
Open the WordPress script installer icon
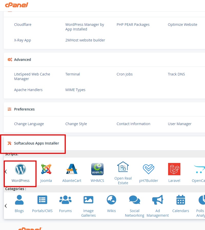coord(20,169)
